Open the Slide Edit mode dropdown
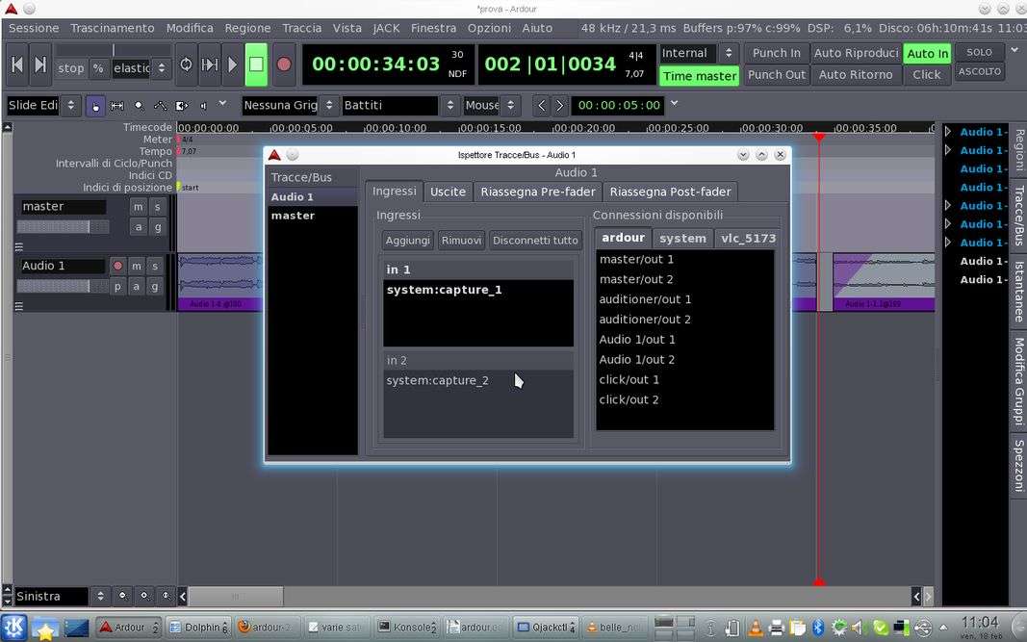Viewport: 1027px width, 642px height. click(x=41, y=105)
